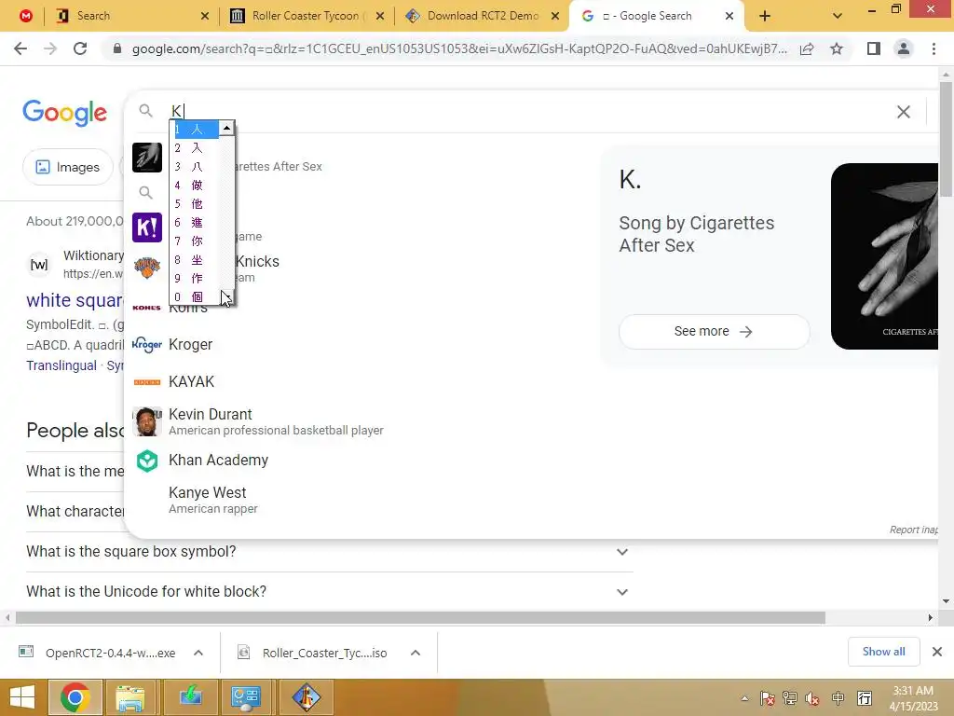Choose Kroger suggestion
This screenshot has height=716, width=954.
tap(190, 345)
